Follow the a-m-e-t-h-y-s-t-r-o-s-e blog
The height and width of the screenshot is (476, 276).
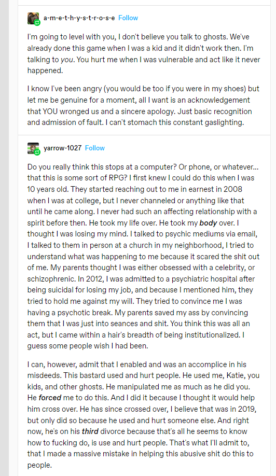128,18
